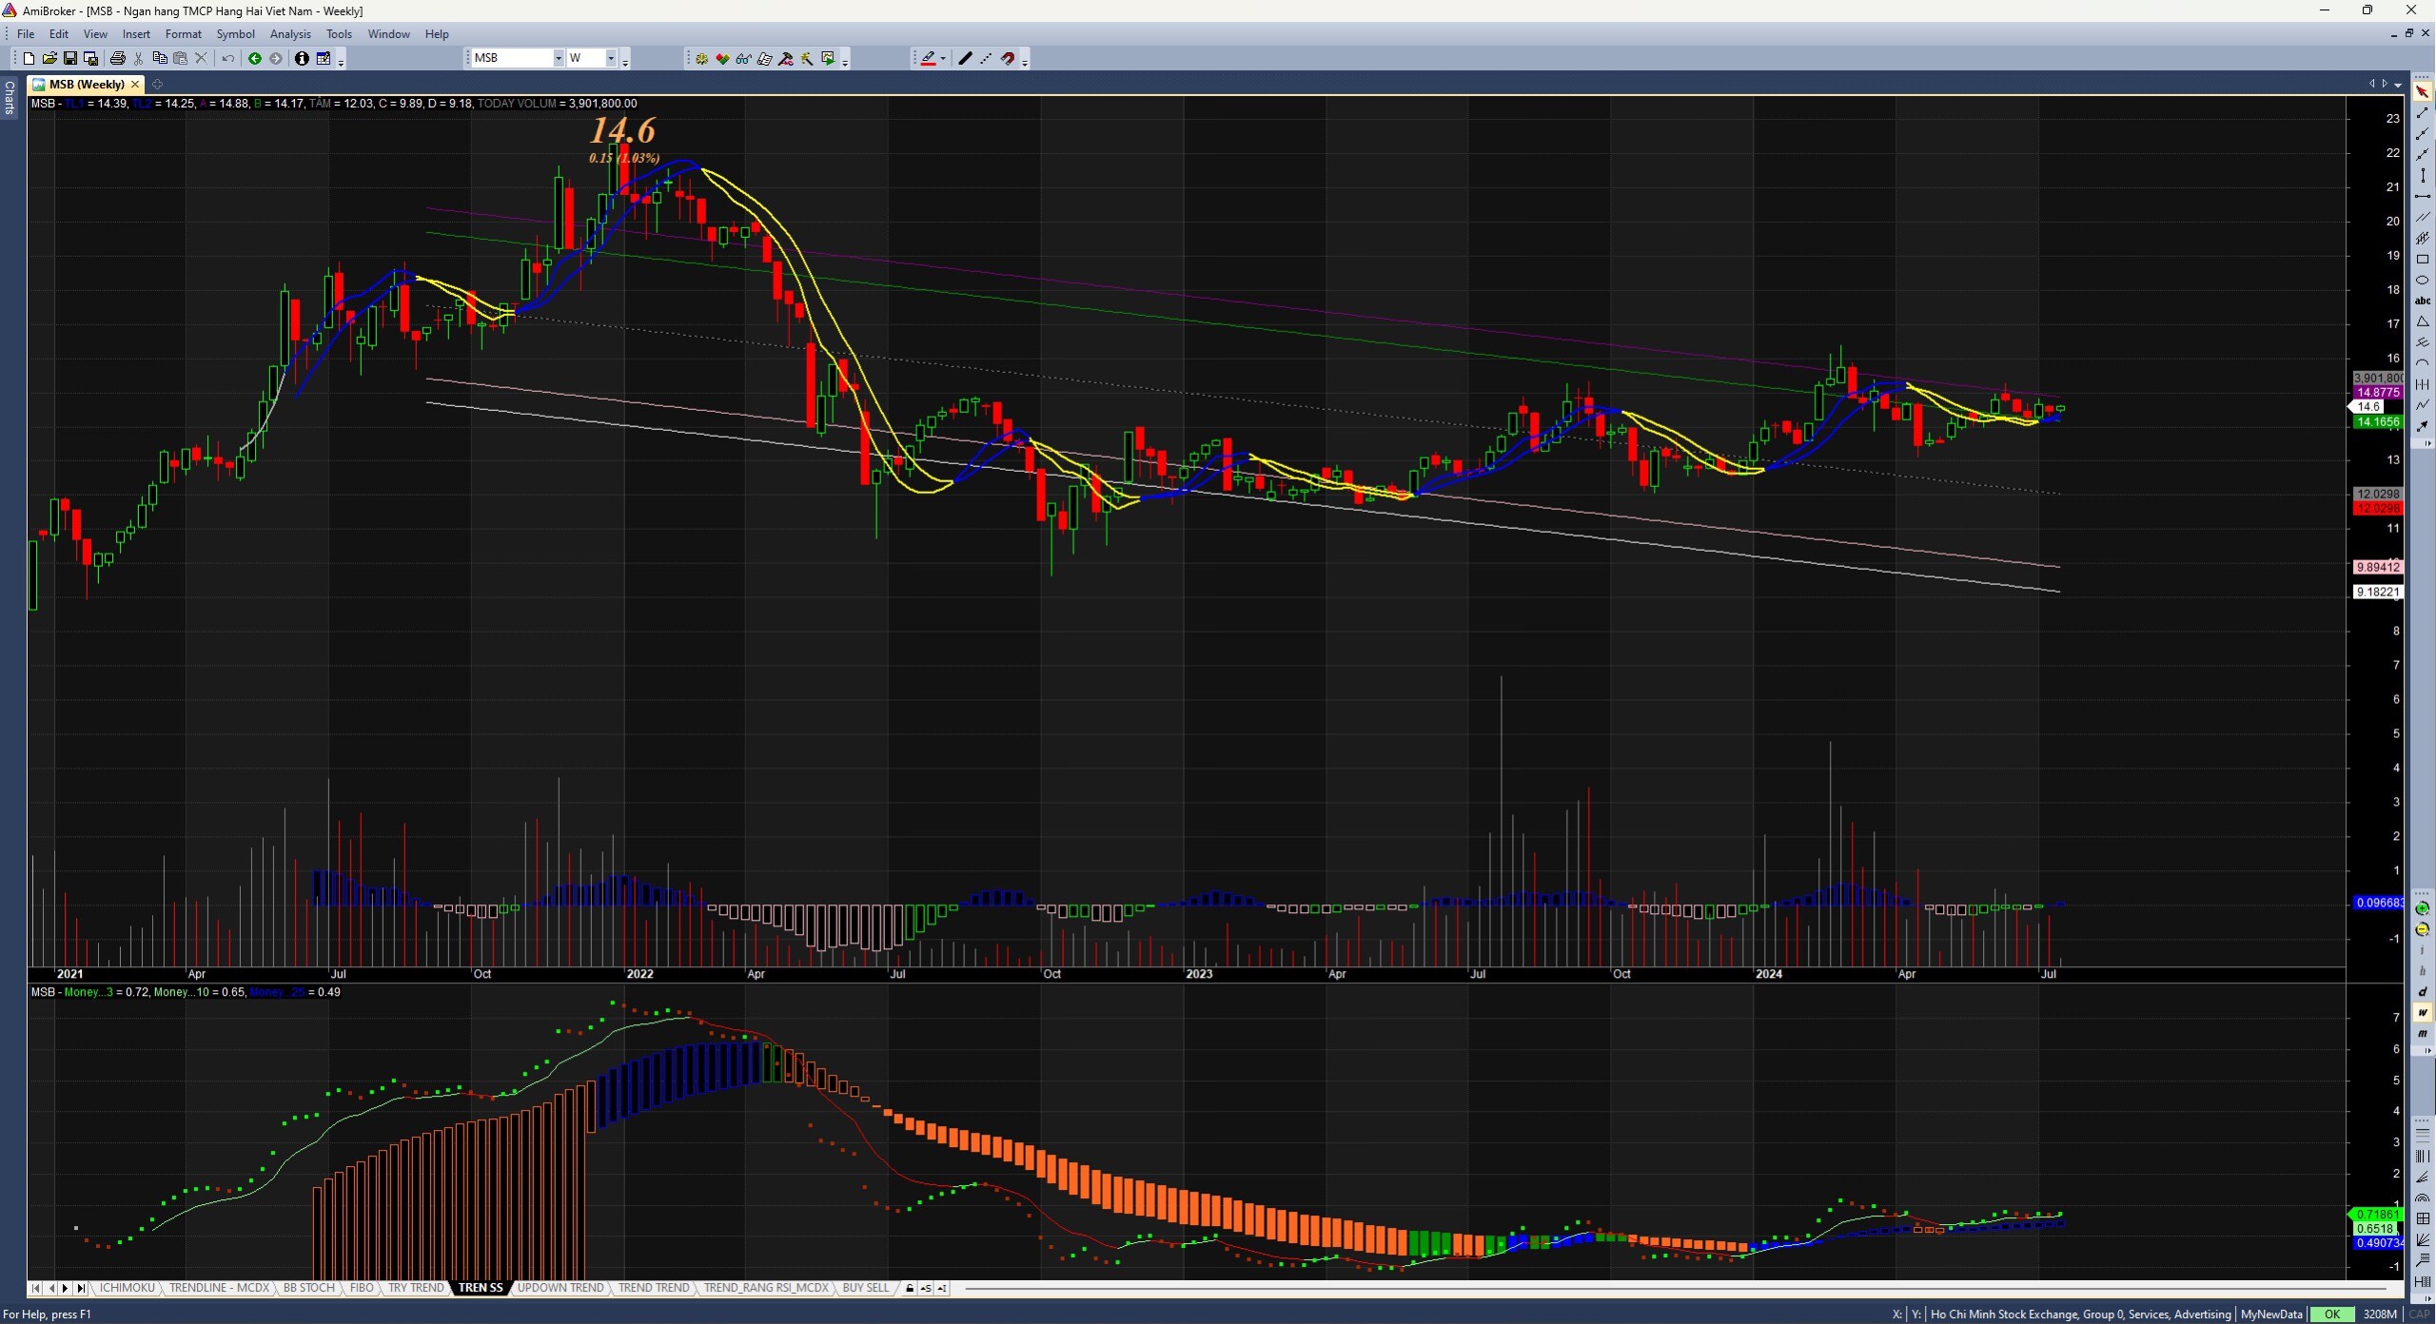Click the horizontal chart scrollbar
Image resolution: width=2436 pixels, height=1324 pixels.
coord(1675,1288)
